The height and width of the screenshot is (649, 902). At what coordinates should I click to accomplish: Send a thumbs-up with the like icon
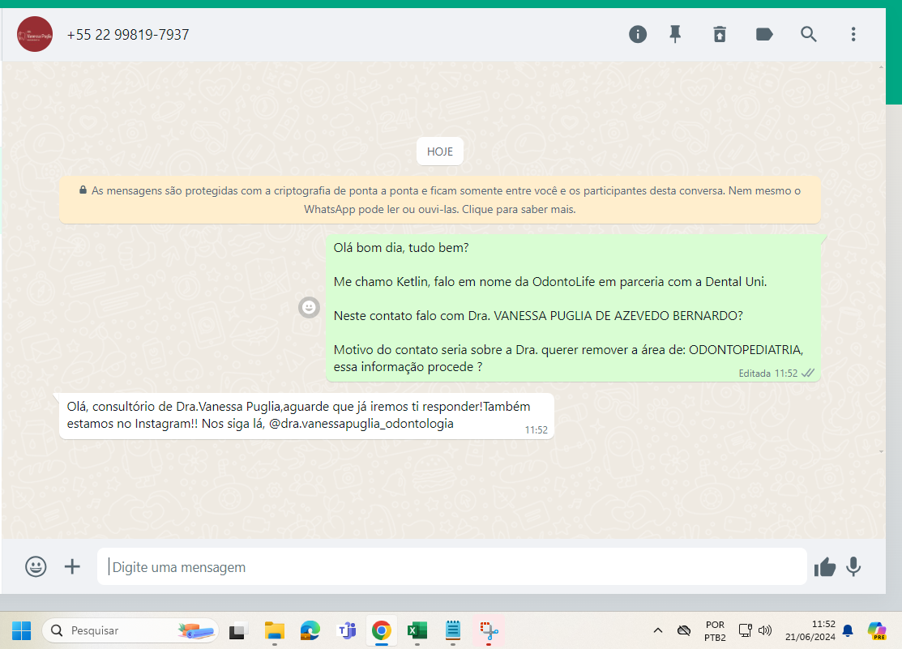(825, 567)
